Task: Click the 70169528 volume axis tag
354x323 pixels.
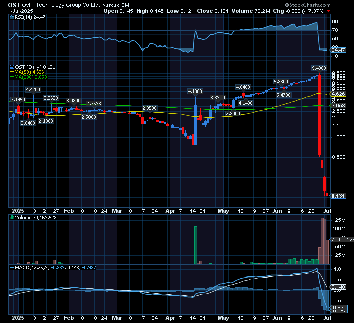Action: [342, 239]
